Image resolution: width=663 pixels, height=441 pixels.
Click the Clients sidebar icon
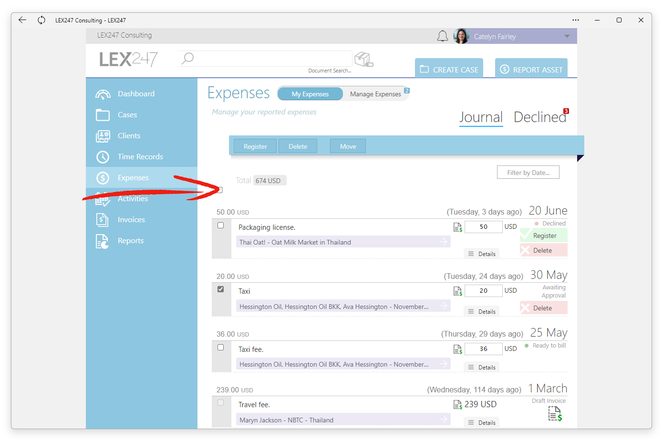click(103, 136)
